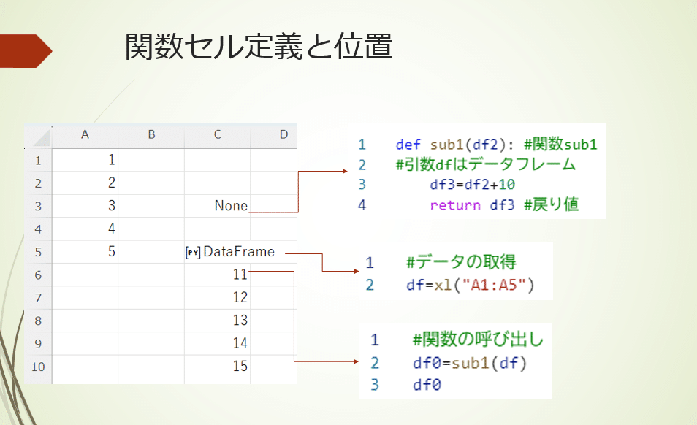This screenshot has height=425, width=697.
Task: Click column header D
Action: pyautogui.click(x=283, y=135)
